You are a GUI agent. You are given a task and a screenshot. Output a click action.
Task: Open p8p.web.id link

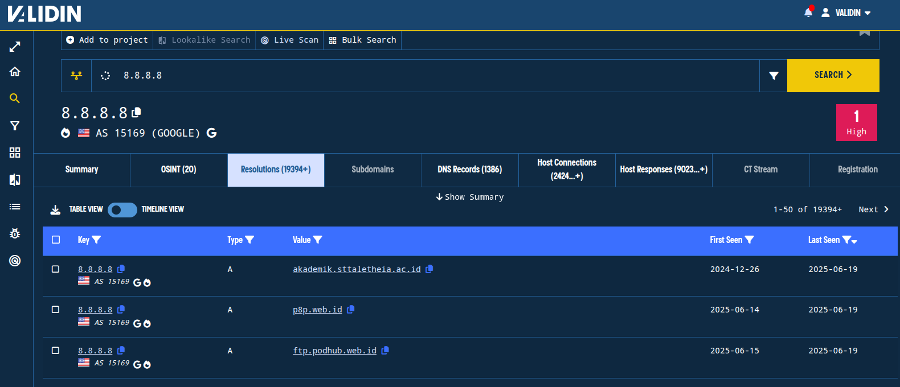317,310
